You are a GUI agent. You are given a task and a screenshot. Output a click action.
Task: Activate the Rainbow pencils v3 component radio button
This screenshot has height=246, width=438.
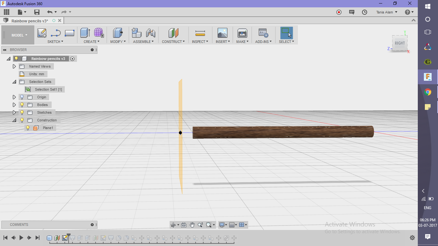point(72,59)
